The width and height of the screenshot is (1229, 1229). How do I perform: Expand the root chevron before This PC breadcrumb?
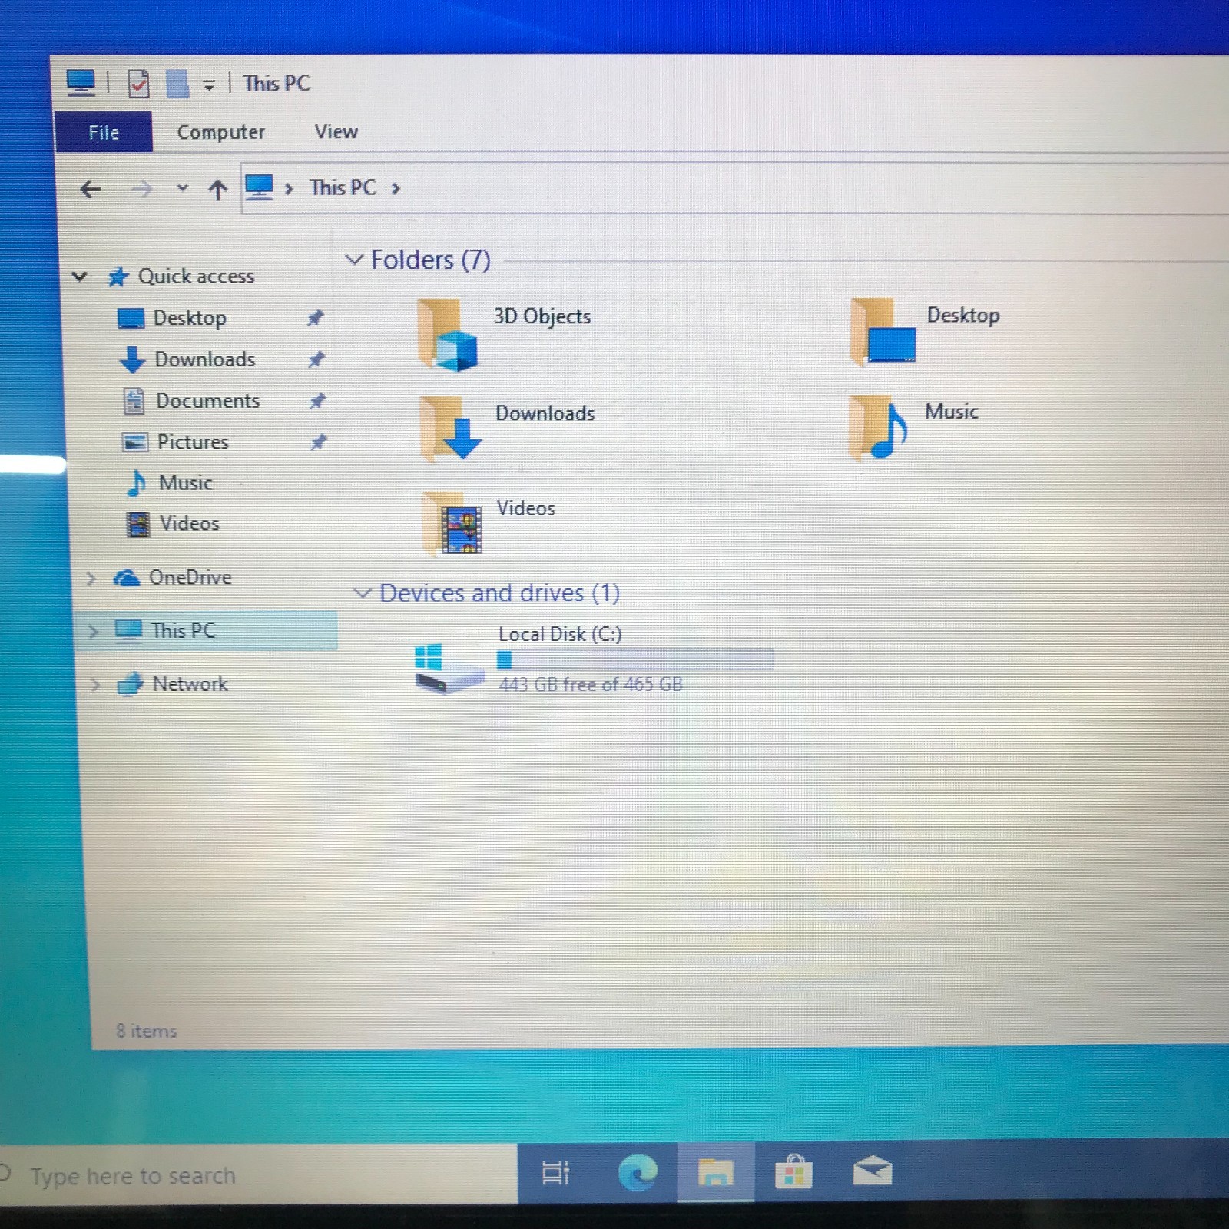pyautogui.click(x=289, y=188)
